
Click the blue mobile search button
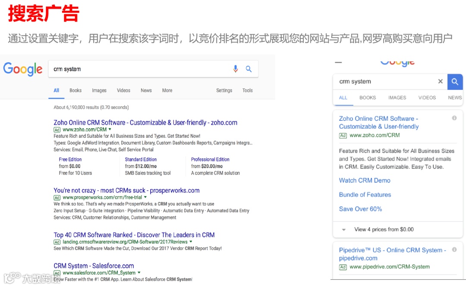pyautogui.click(x=455, y=82)
